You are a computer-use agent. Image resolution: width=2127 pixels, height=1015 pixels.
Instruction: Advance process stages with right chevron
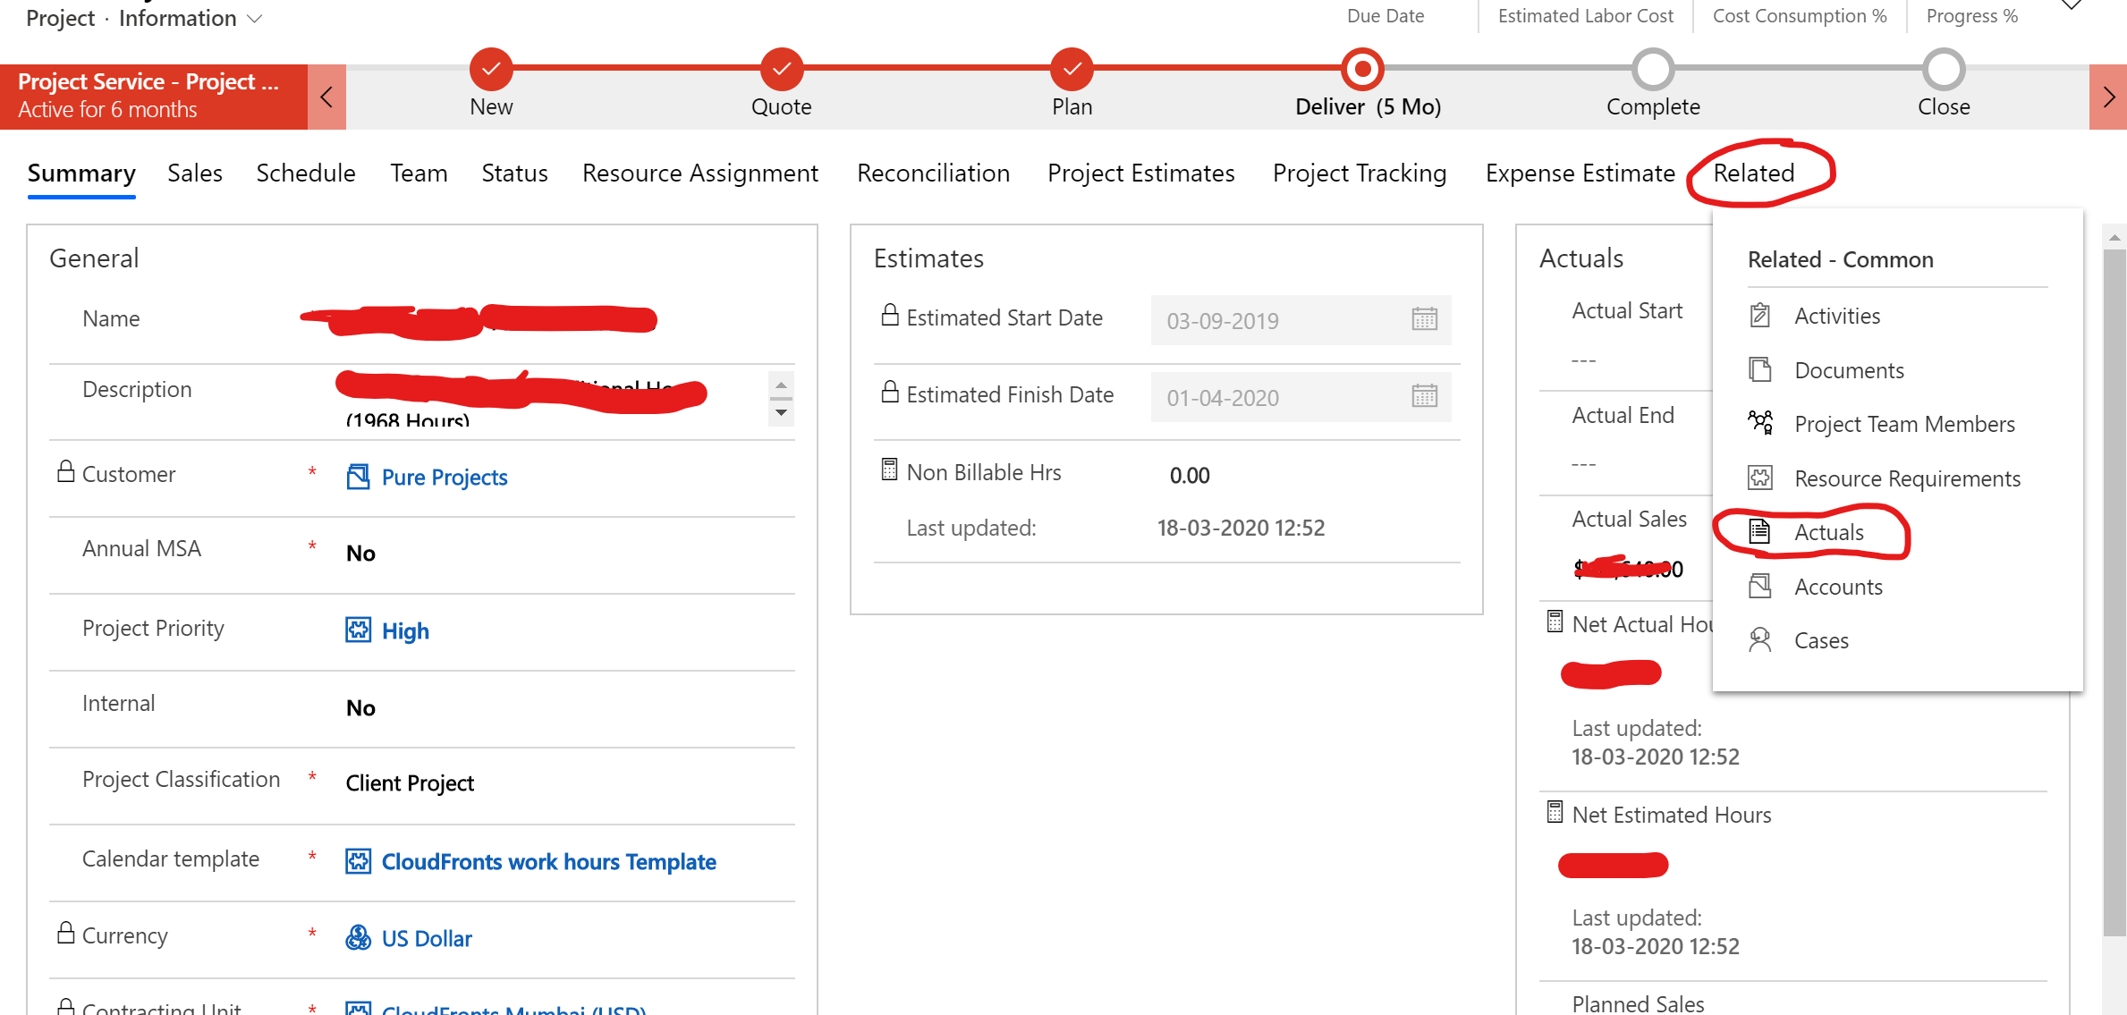pyautogui.click(x=2108, y=97)
